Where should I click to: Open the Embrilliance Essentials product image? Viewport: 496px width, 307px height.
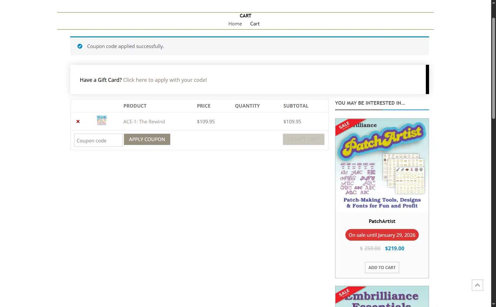382,297
